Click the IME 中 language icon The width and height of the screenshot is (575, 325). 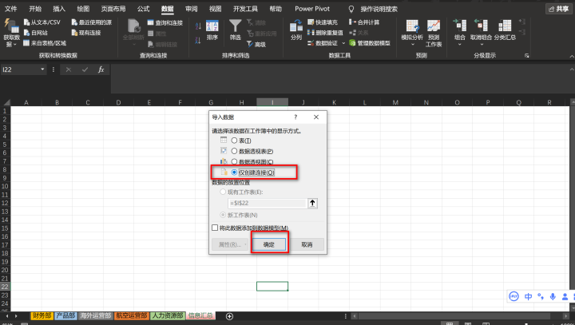click(x=528, y=296)
